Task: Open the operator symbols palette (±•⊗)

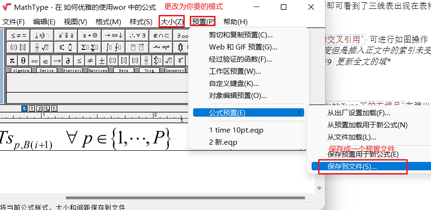Action: click(x=90, y=35)
